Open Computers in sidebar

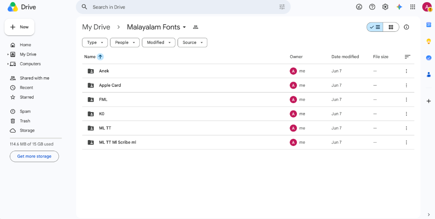(30, 64)
